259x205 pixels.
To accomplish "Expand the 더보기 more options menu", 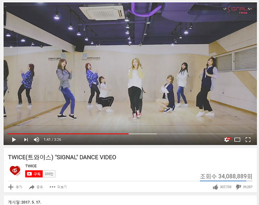I will [58, 187].
